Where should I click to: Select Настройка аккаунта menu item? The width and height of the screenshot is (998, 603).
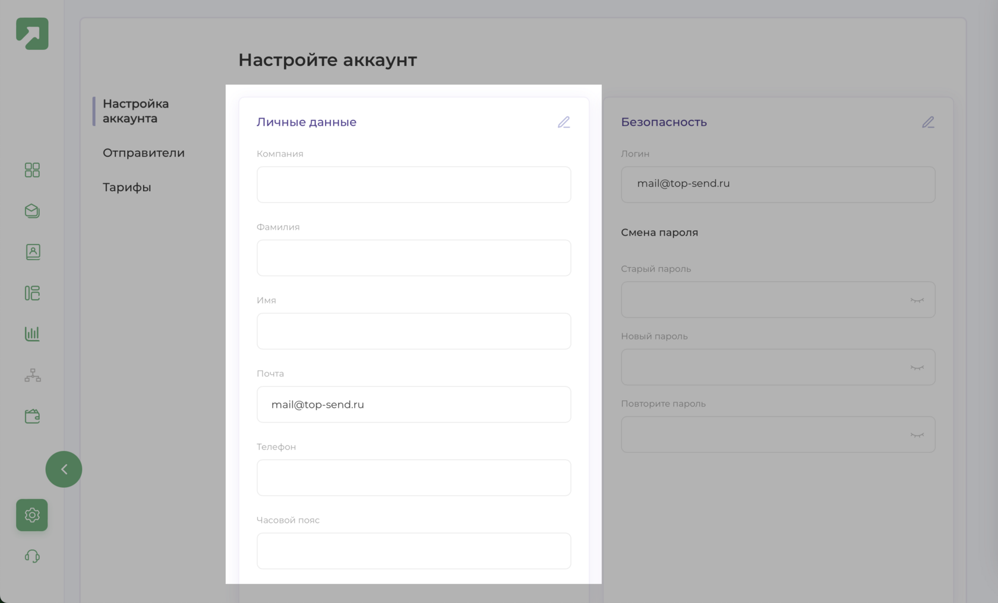[x=135, y=111]
